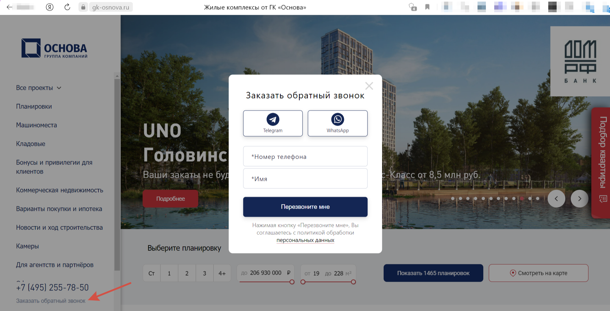Click the gk-osnova.ru address field

(x=110, y=7)
